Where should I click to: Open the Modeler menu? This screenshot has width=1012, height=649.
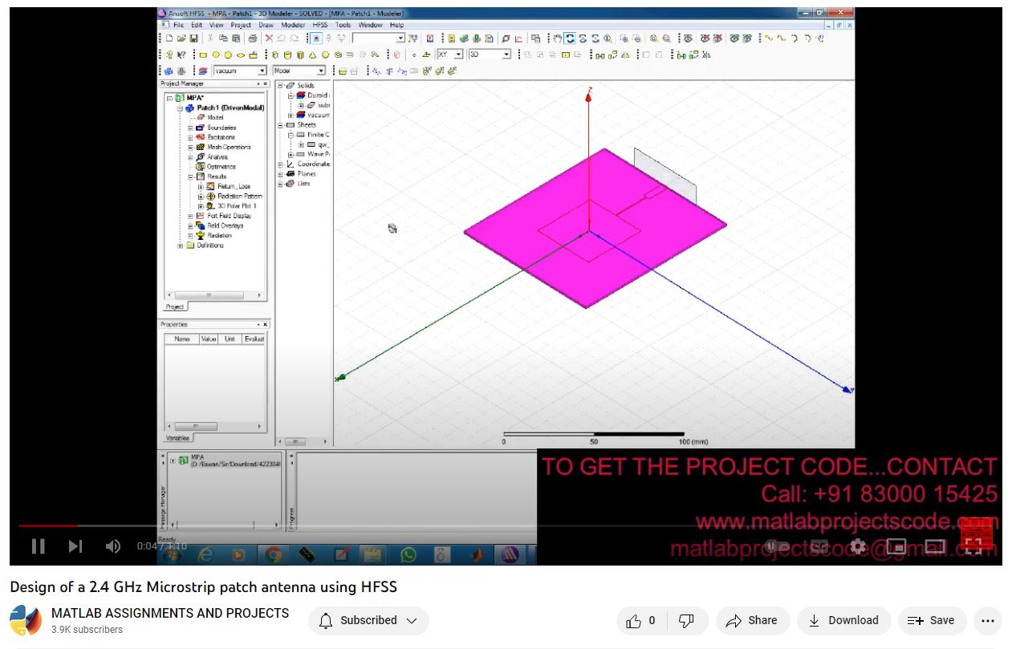[292, 25]
